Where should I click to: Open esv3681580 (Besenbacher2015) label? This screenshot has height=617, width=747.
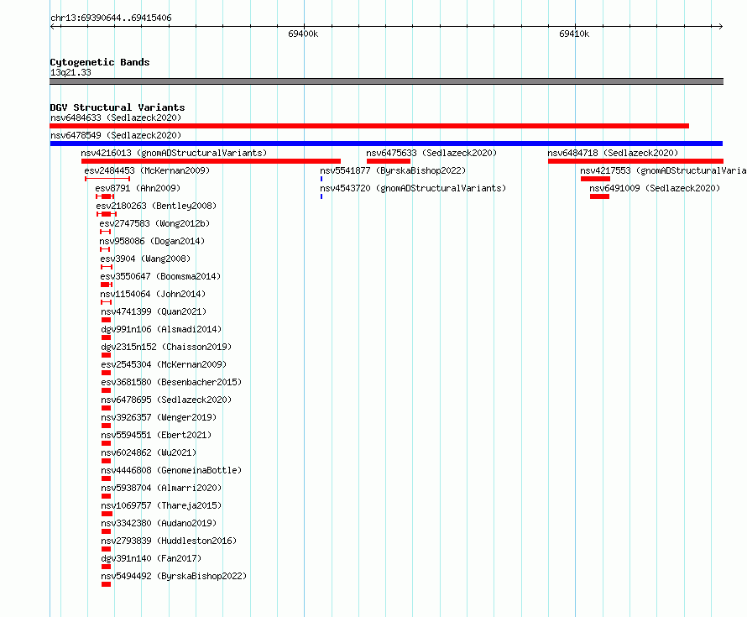[x=171, y=382]
